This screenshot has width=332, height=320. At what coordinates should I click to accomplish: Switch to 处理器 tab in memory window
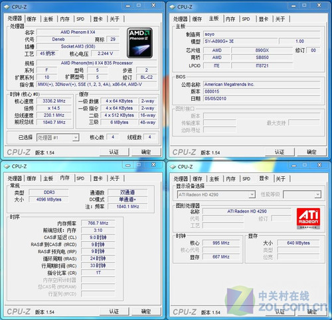15,178
